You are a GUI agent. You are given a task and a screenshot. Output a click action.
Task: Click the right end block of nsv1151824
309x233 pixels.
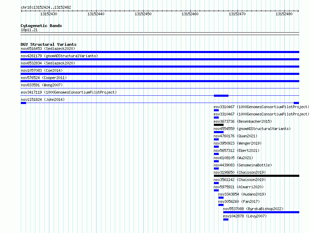click(296, 103)
